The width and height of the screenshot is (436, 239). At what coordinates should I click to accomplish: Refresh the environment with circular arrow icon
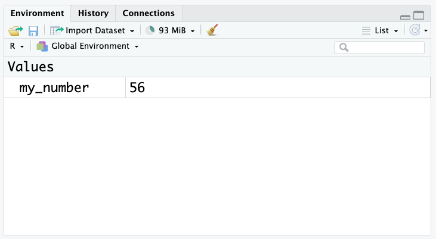coord(415,30)
